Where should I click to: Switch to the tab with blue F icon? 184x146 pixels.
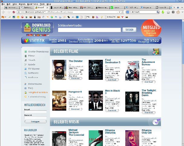[27, 8]
